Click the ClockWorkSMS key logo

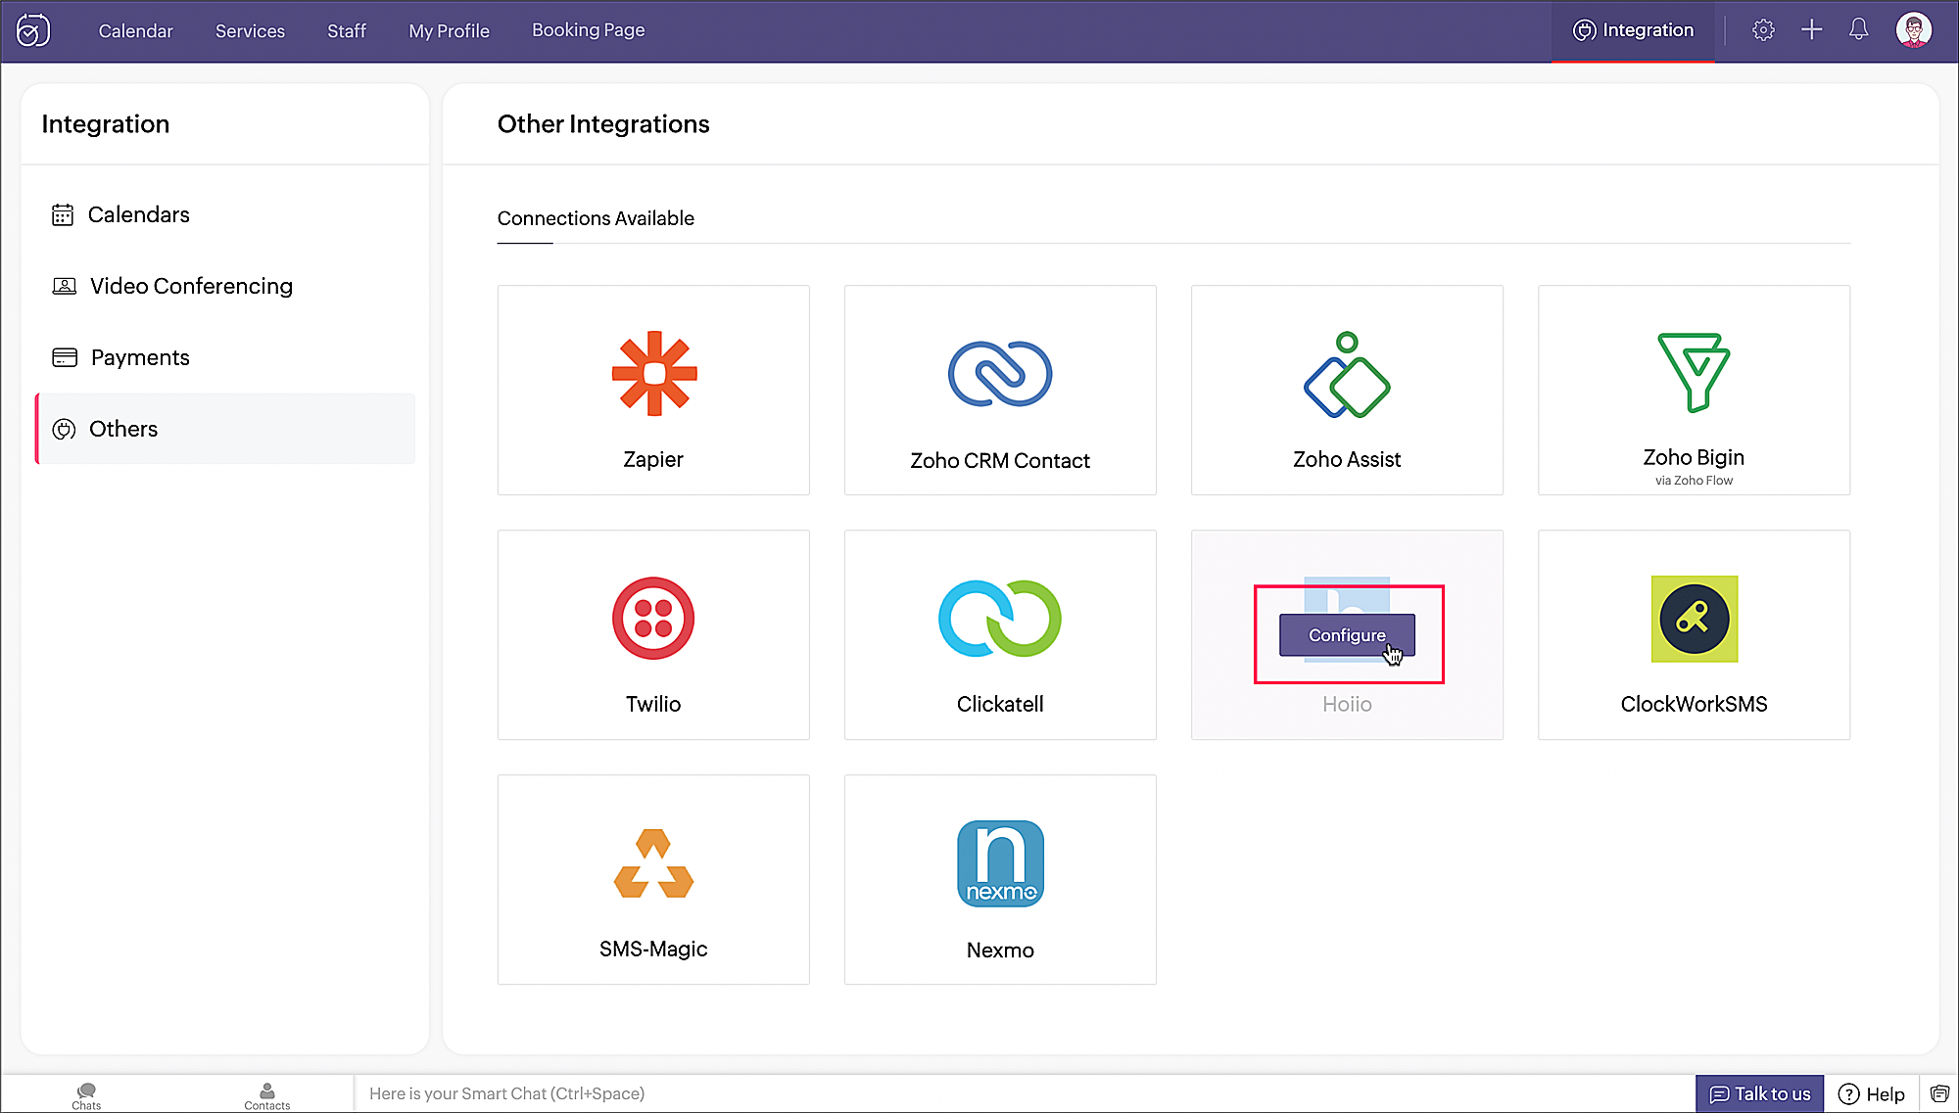pos(1695,619)
